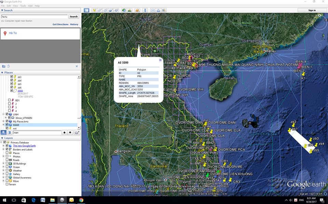Image resolution: width=328 pixels, height=204 pixels.
Task: Click the Sign in button
Action: (312, 10)
